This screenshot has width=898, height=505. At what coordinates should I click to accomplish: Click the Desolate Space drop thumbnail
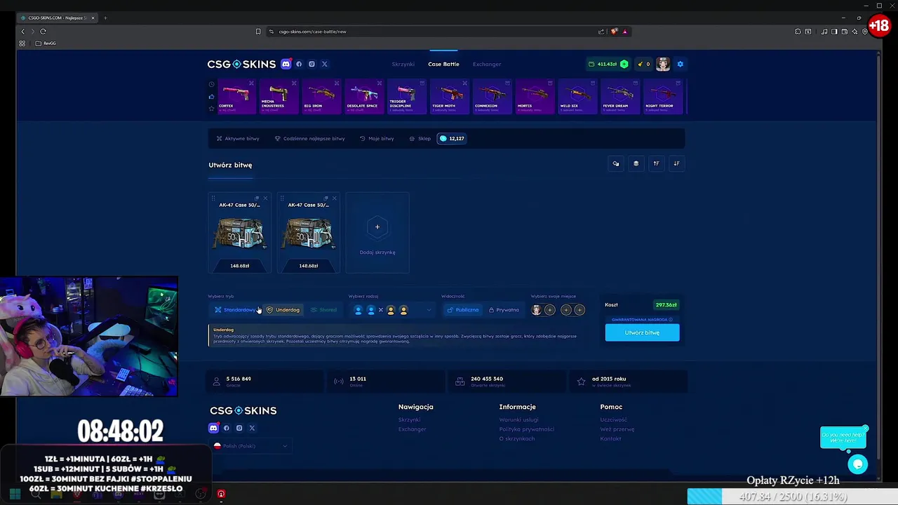tap(363, 96)
